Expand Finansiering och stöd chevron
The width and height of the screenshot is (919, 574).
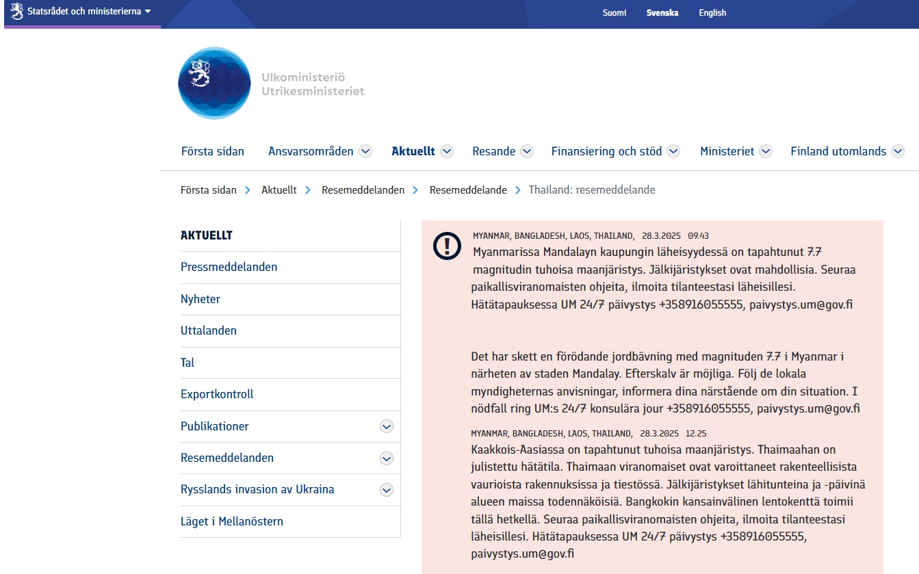[x=673, y=151]
